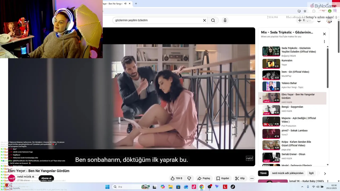Clear the YouTube search box text
Screen dimensions: 340x191
(205, 20)
